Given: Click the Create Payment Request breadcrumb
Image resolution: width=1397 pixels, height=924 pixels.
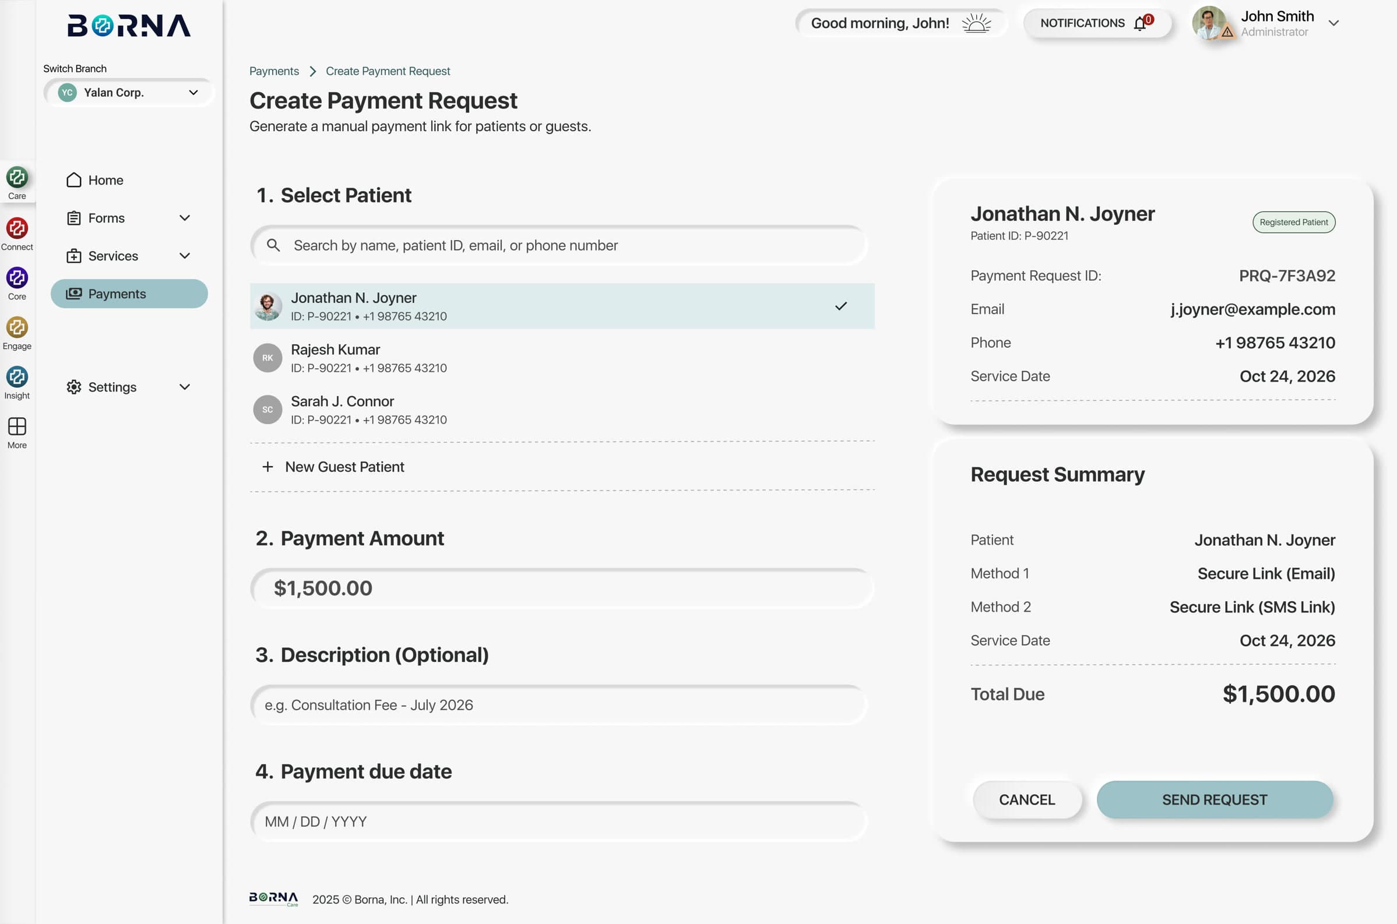Looking at the screenshot, I should pos(388,71).
